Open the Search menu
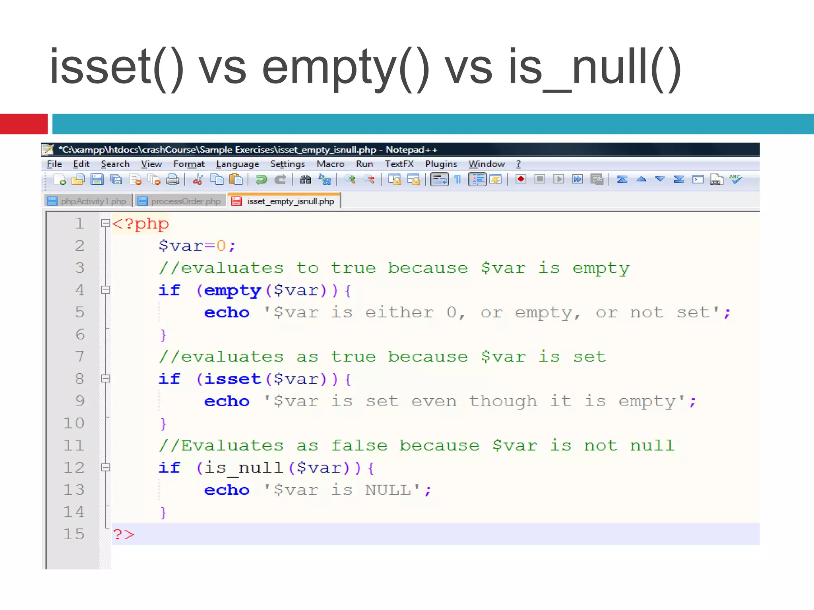Viewport: 814px width, 610px height. click(115, 164)
